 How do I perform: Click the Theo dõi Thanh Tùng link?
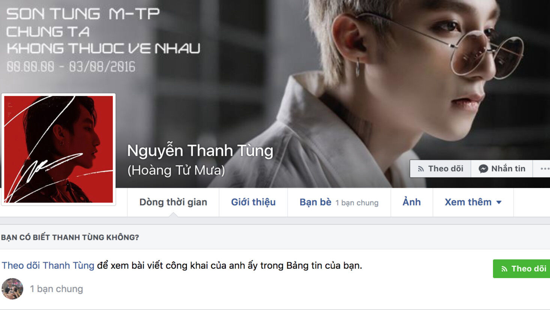[48, 265]
